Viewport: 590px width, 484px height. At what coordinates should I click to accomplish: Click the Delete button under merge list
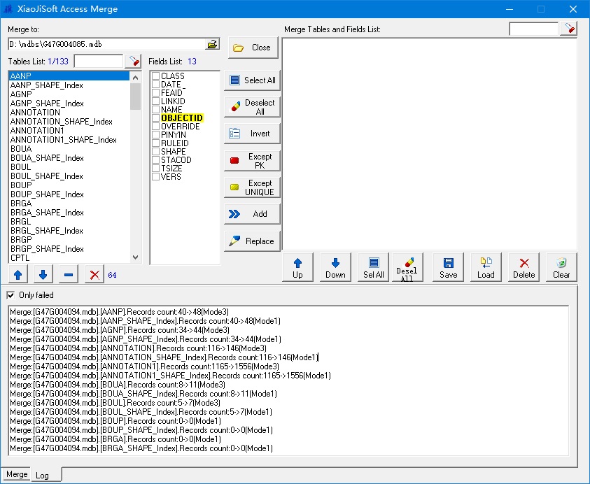click(x=524, y=267)
